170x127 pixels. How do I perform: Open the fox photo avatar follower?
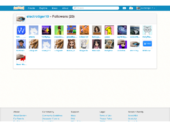(x=109, y=44)
